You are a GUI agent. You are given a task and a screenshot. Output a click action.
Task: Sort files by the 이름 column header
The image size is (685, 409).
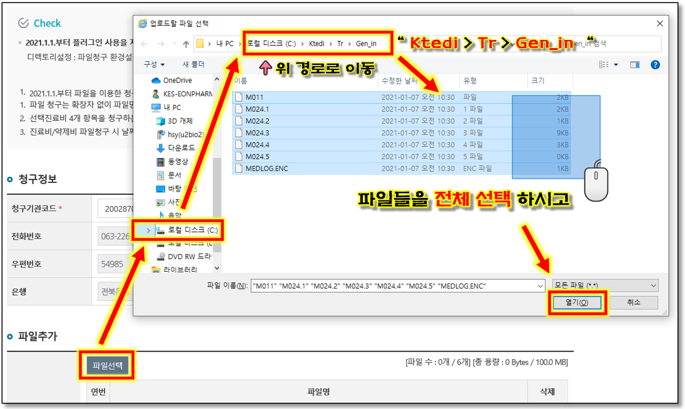(x=241, y=81)
